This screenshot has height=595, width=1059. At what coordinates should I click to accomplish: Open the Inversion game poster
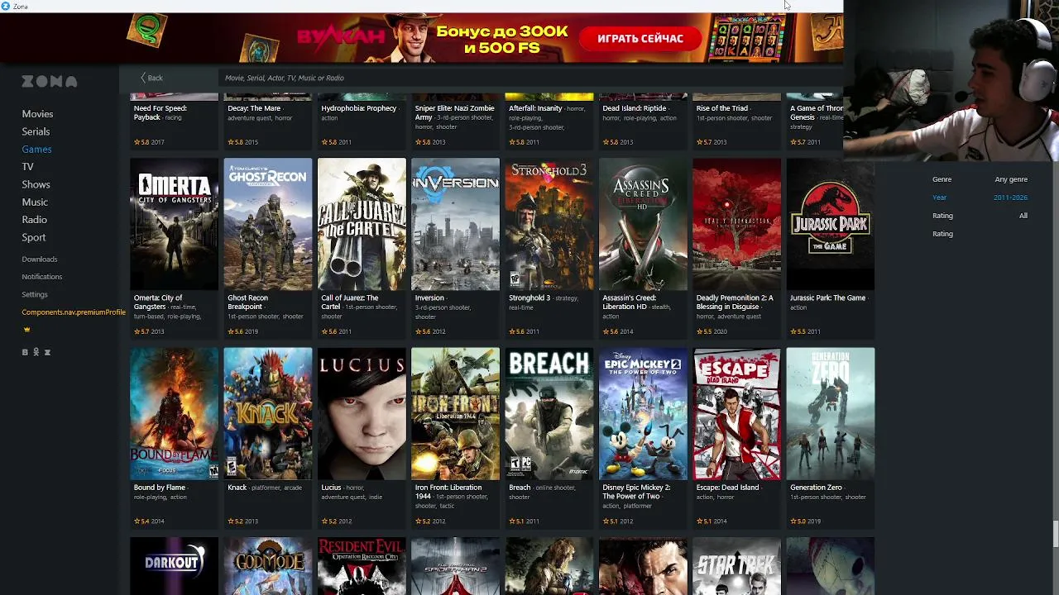[455, 224]
